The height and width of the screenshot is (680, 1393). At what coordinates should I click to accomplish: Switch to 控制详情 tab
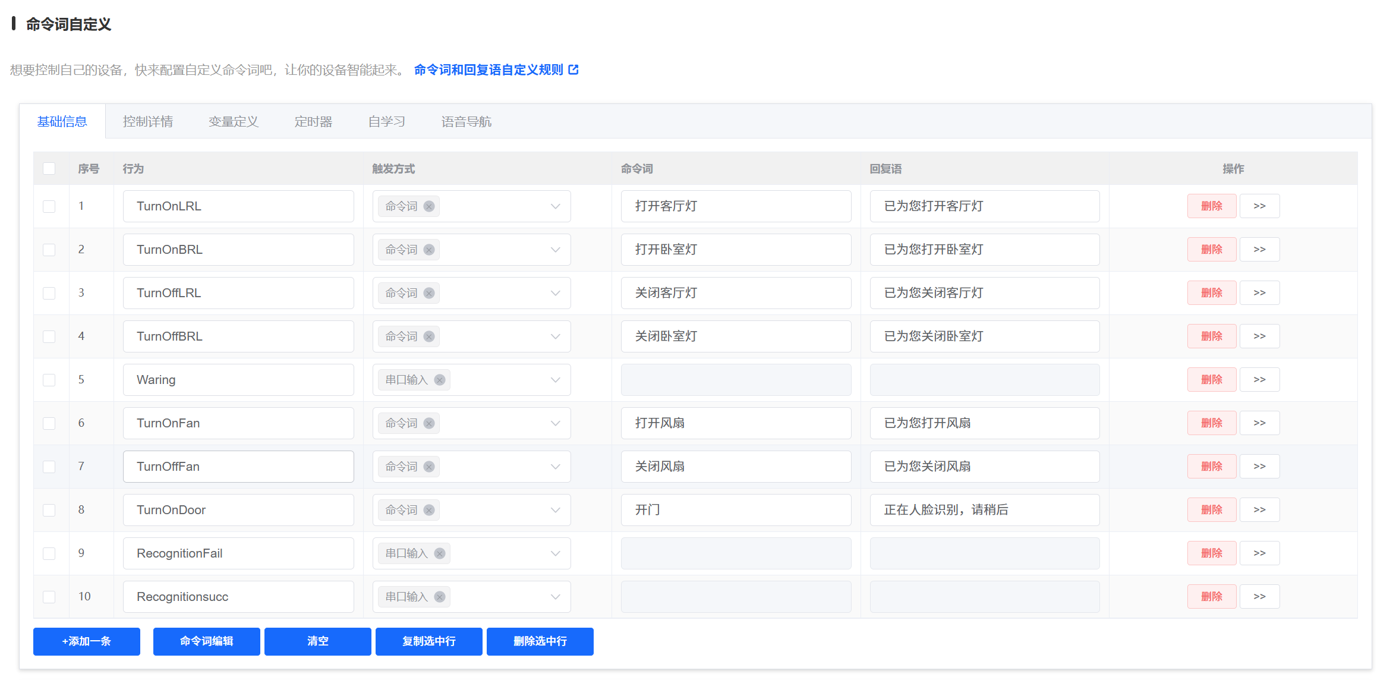coord(148,121)
